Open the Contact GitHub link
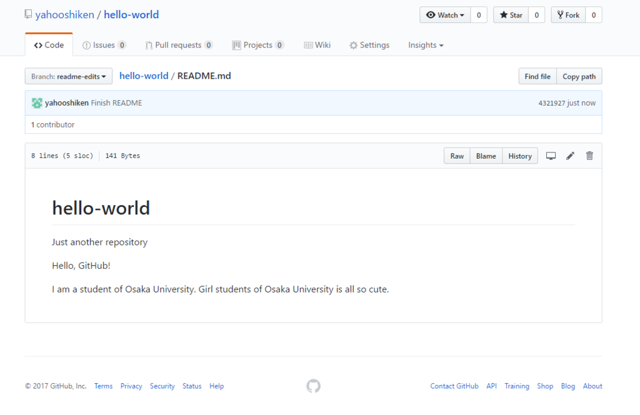 (x=454, y=386)
